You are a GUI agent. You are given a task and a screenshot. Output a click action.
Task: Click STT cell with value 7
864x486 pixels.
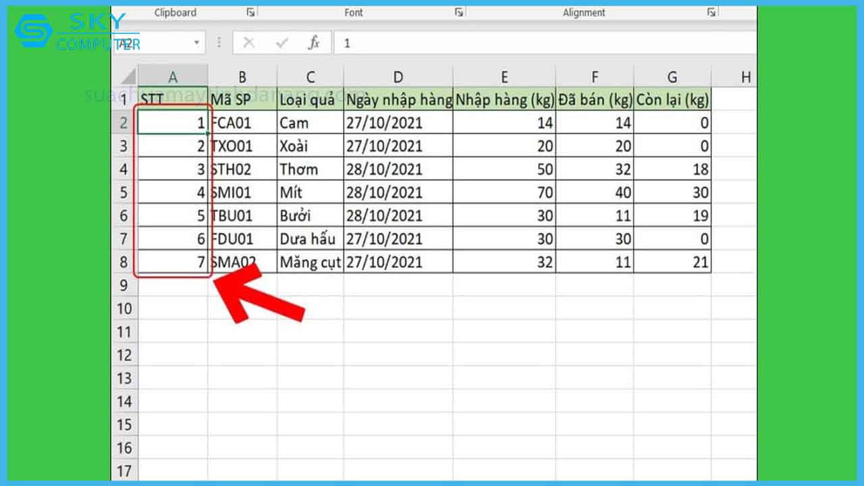[173, 262]
